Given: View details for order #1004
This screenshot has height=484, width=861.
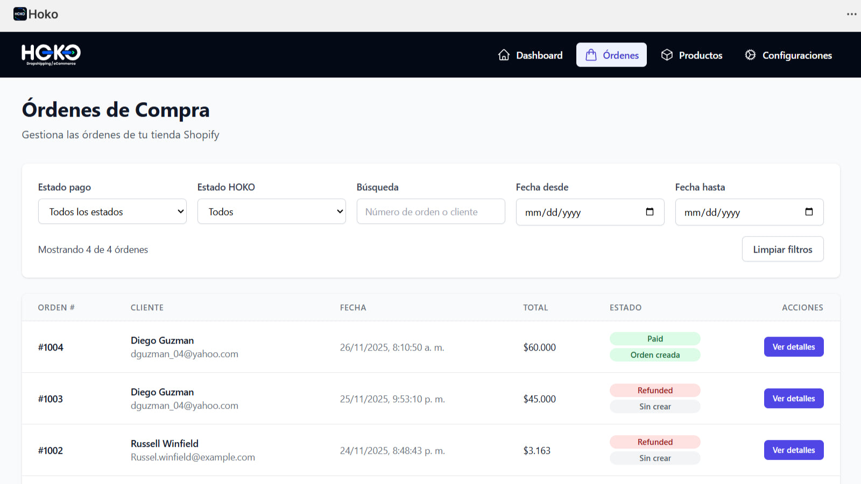Looking at the screenshot, I should pyautogui.click(x=794, y=347).
